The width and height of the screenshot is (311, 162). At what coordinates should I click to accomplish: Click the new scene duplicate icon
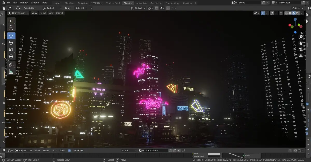(264, 3)
